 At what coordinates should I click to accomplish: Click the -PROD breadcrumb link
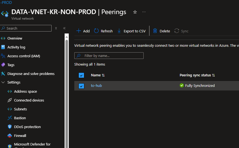coord(6,2)
